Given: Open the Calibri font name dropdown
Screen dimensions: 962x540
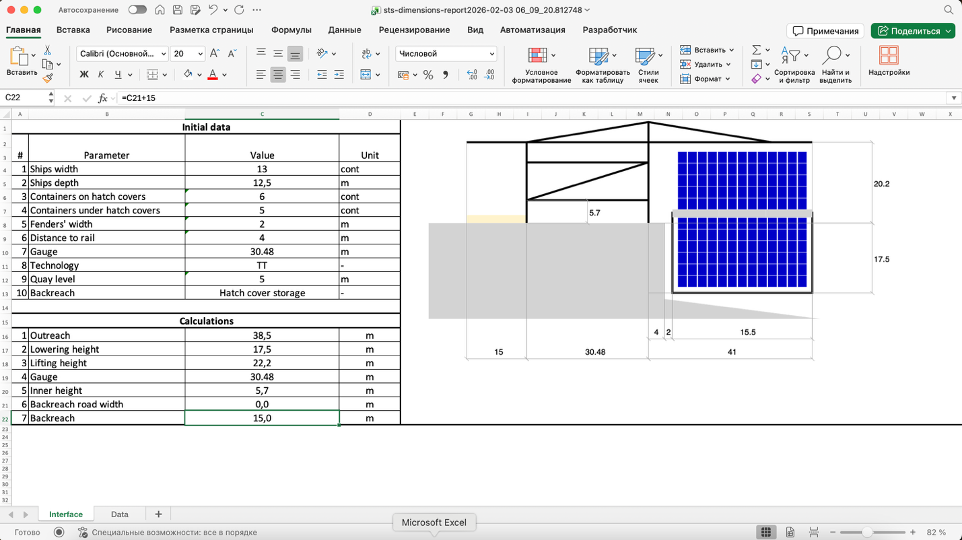Looking at the screenshot, I should 163,54.
